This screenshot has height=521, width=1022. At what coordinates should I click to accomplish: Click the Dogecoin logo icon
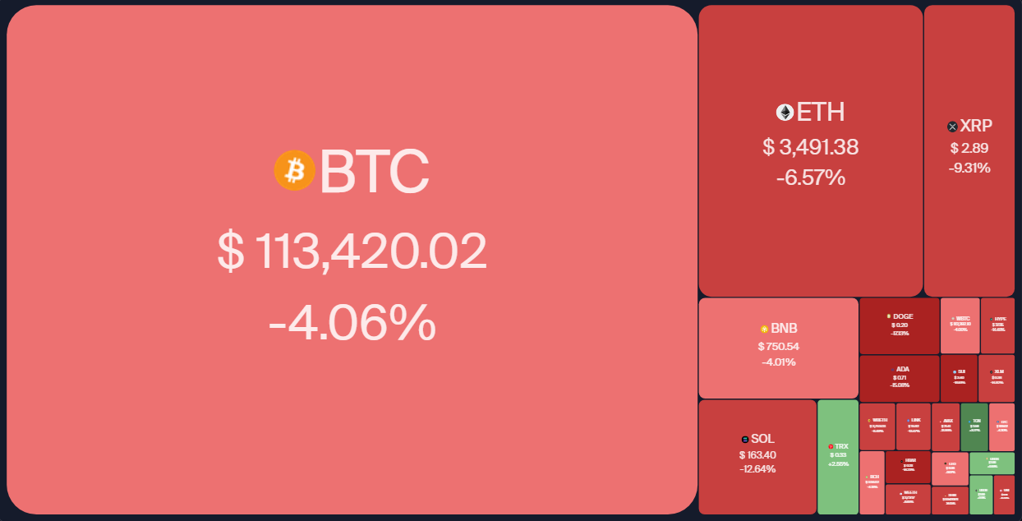coord(889,316)
